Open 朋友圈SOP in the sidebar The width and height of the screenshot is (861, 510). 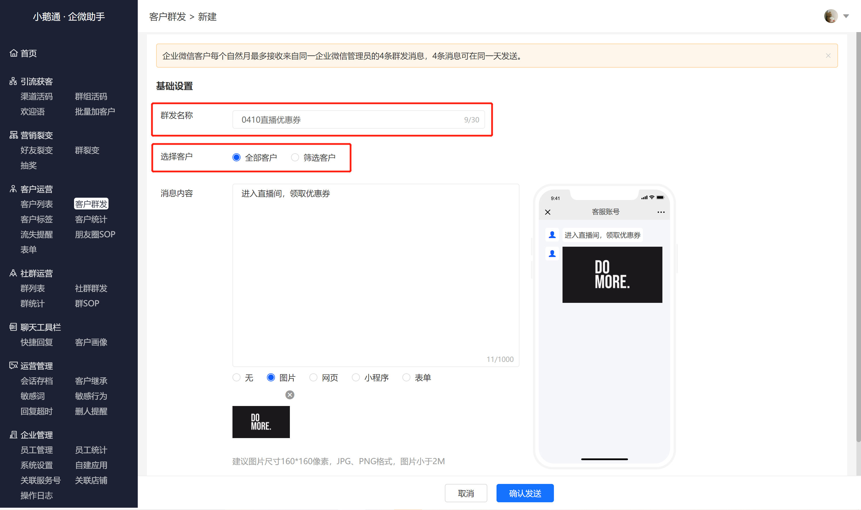tap(95, 234)
